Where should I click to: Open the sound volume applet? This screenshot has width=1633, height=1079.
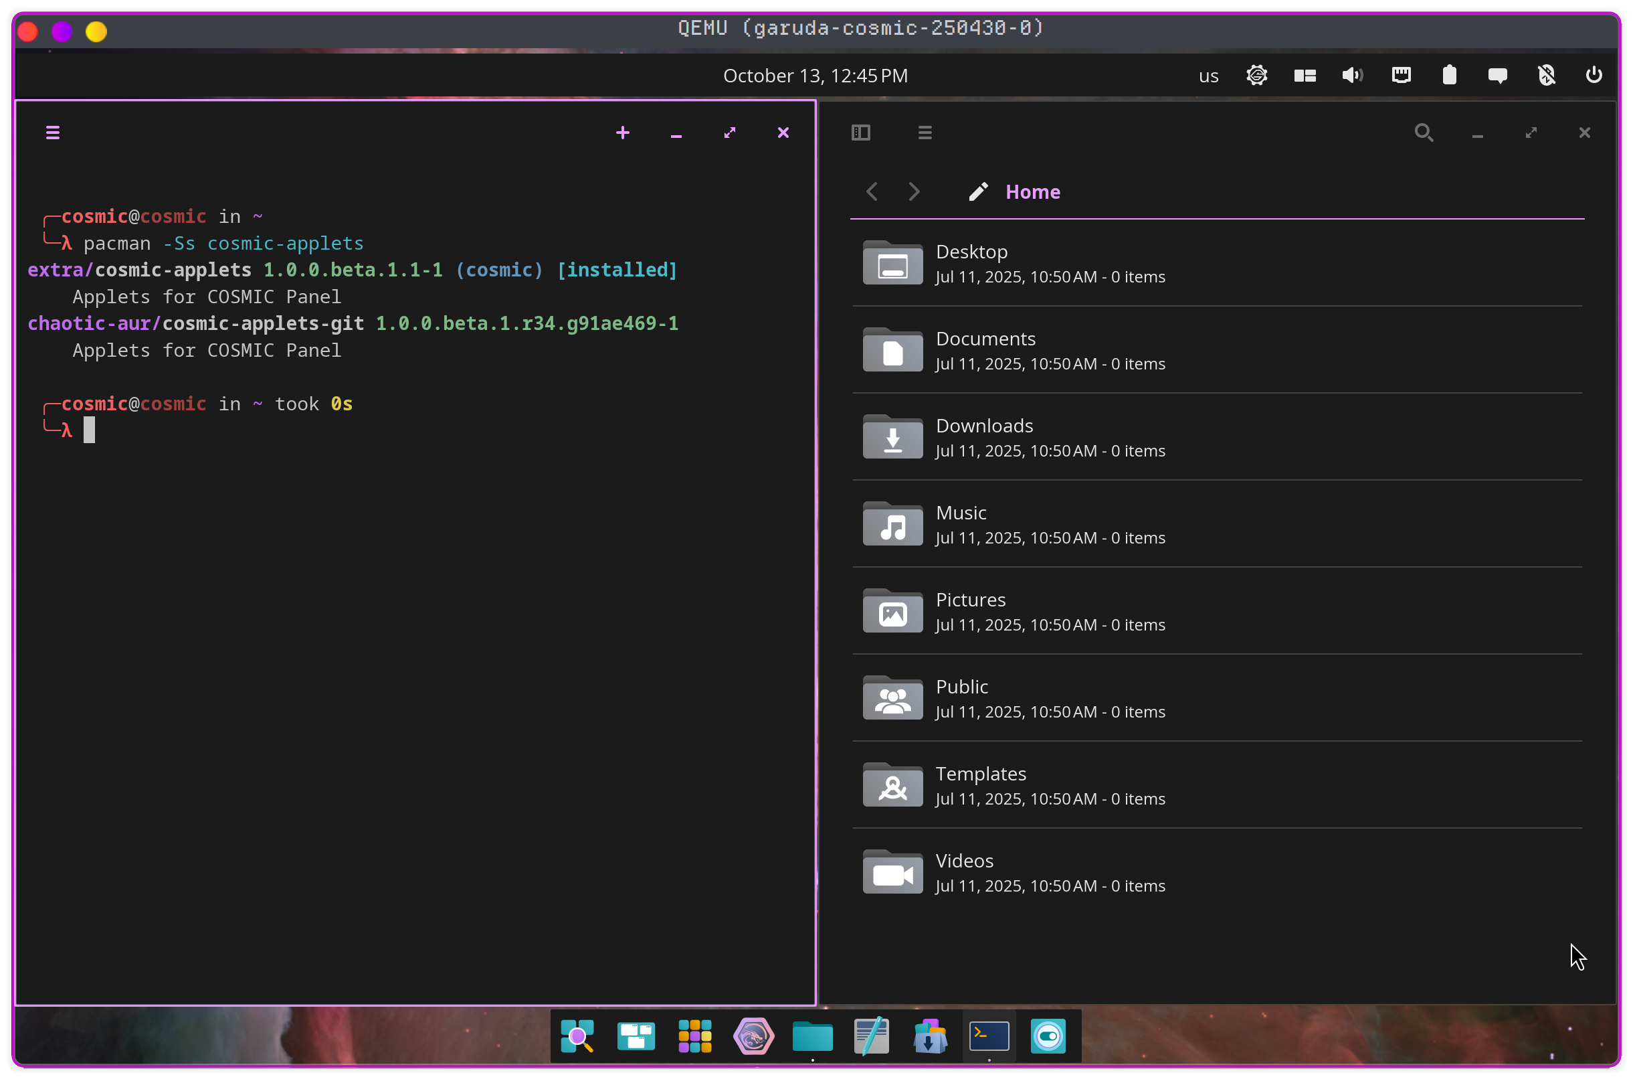(x=1353, y=76)
